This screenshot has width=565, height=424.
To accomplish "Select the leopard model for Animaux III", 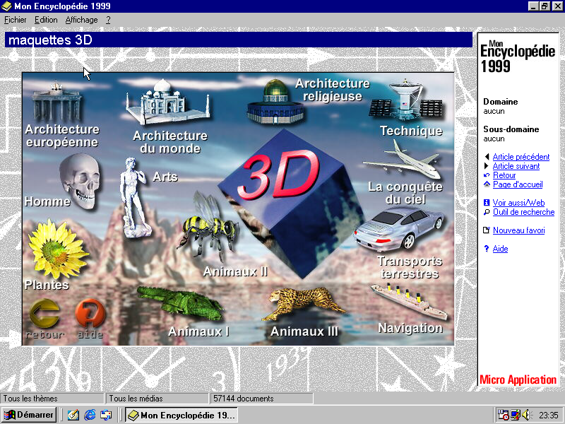I will pyautogui.click(x=304, y=303).
